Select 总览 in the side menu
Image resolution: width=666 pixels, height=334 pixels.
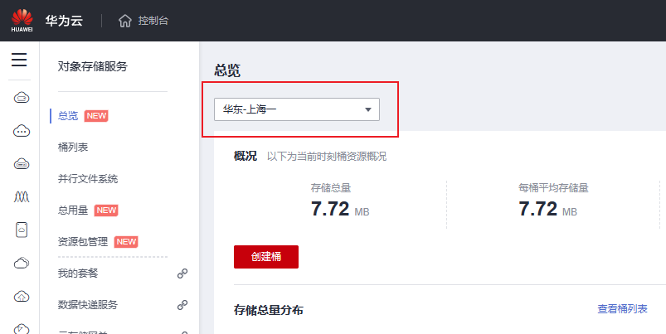68,115
